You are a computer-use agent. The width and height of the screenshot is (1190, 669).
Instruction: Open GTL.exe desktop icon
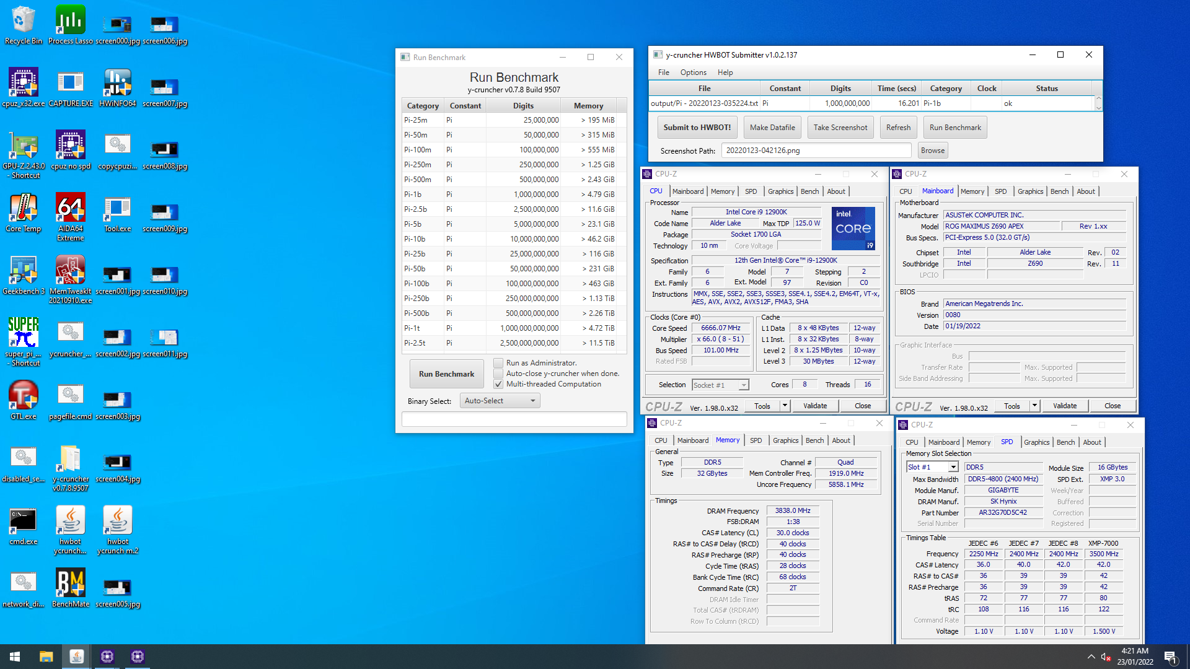(24, 400)
